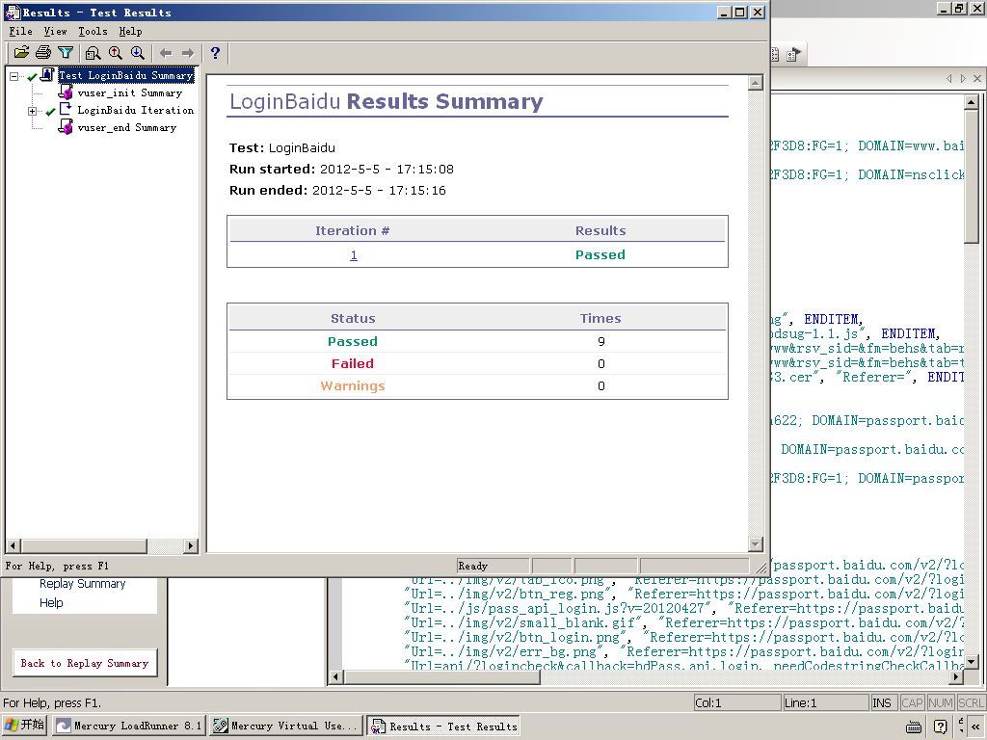Click summary pane scroll down arrow
The height and width of the screenshot is (740, 987).
click(756, 544)
